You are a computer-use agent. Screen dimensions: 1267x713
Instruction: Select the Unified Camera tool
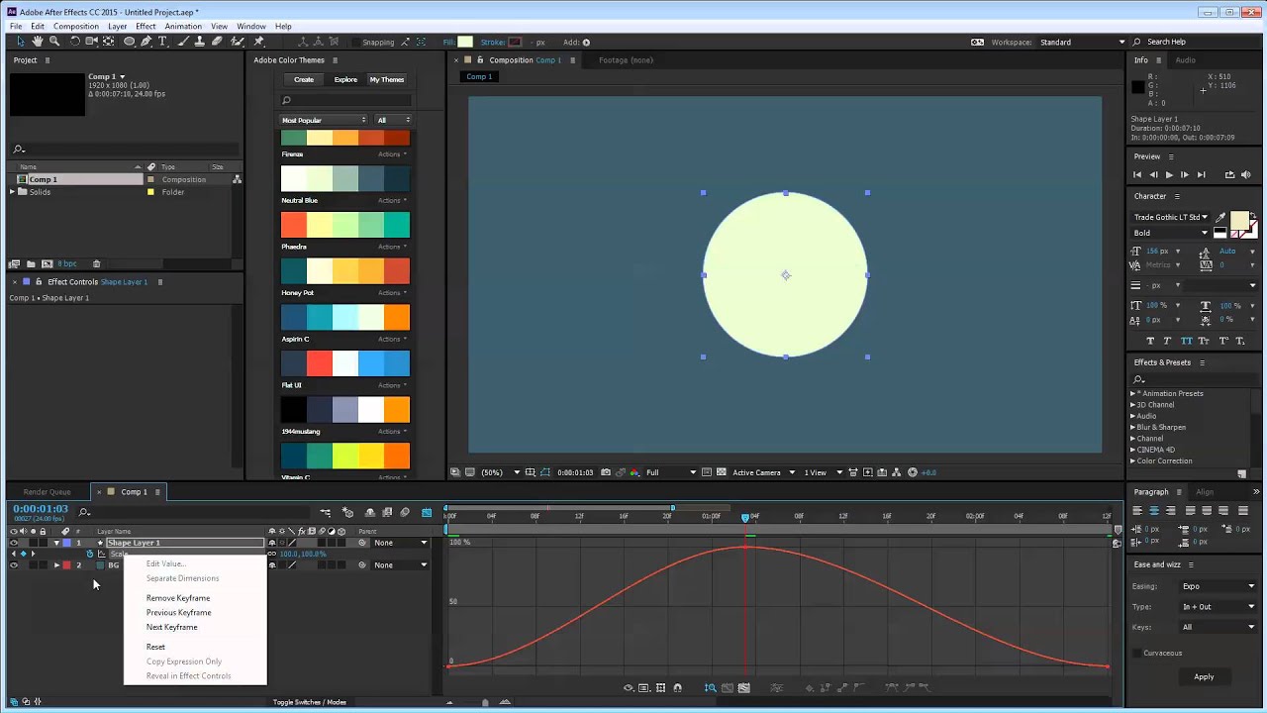pos(91,42)
